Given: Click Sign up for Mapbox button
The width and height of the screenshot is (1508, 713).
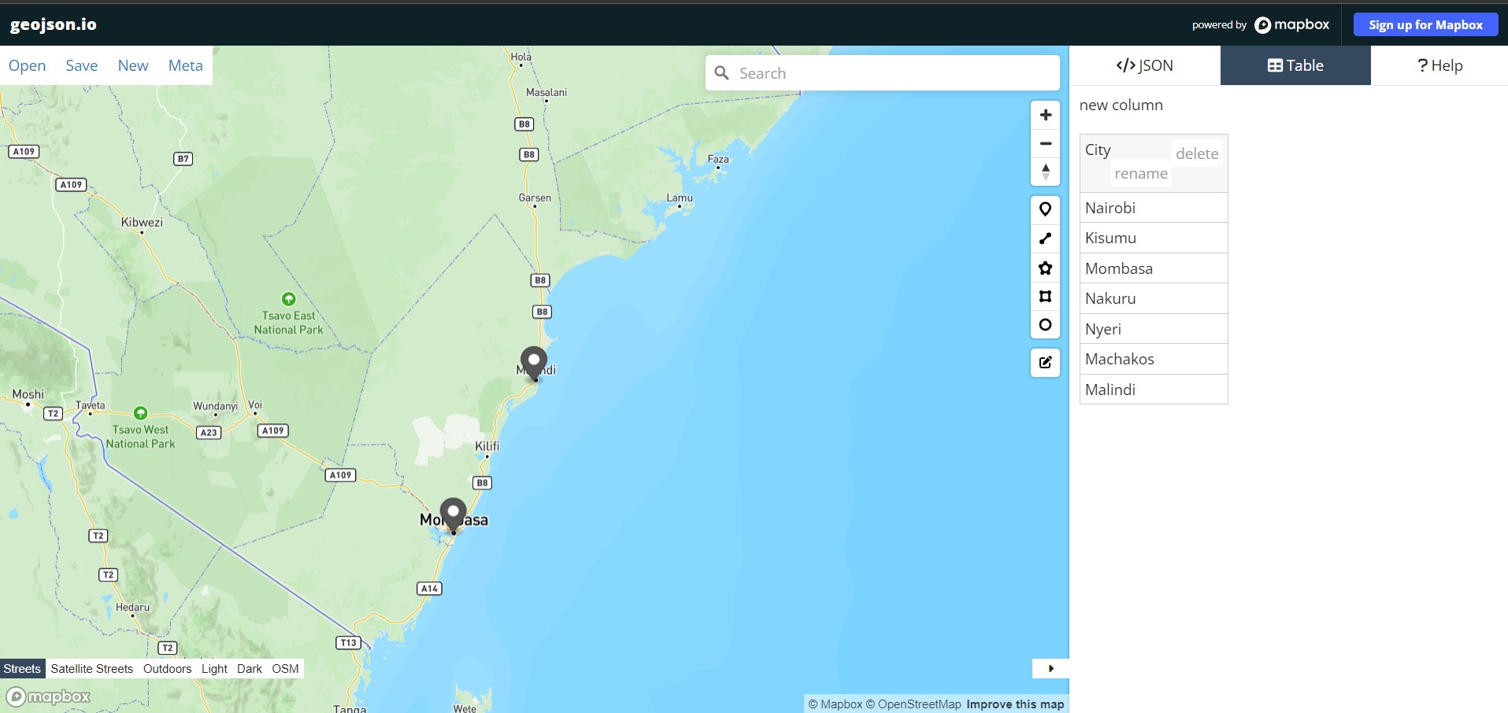Looking at the screenshot, I should (1425, 24).
